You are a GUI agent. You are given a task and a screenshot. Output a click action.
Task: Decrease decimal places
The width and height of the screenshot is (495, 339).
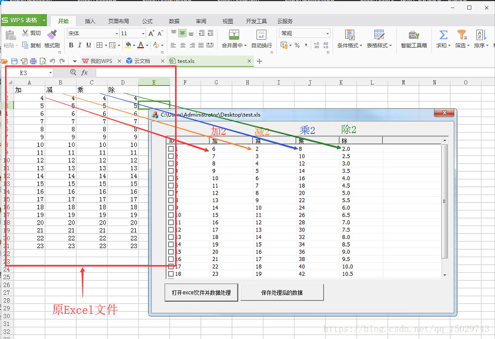coord(325,45)
